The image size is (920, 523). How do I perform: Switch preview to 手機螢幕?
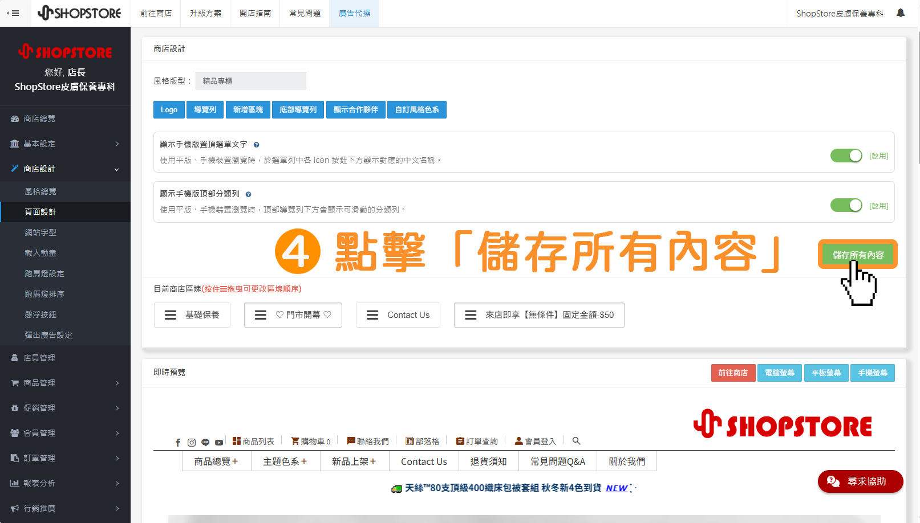873,373
